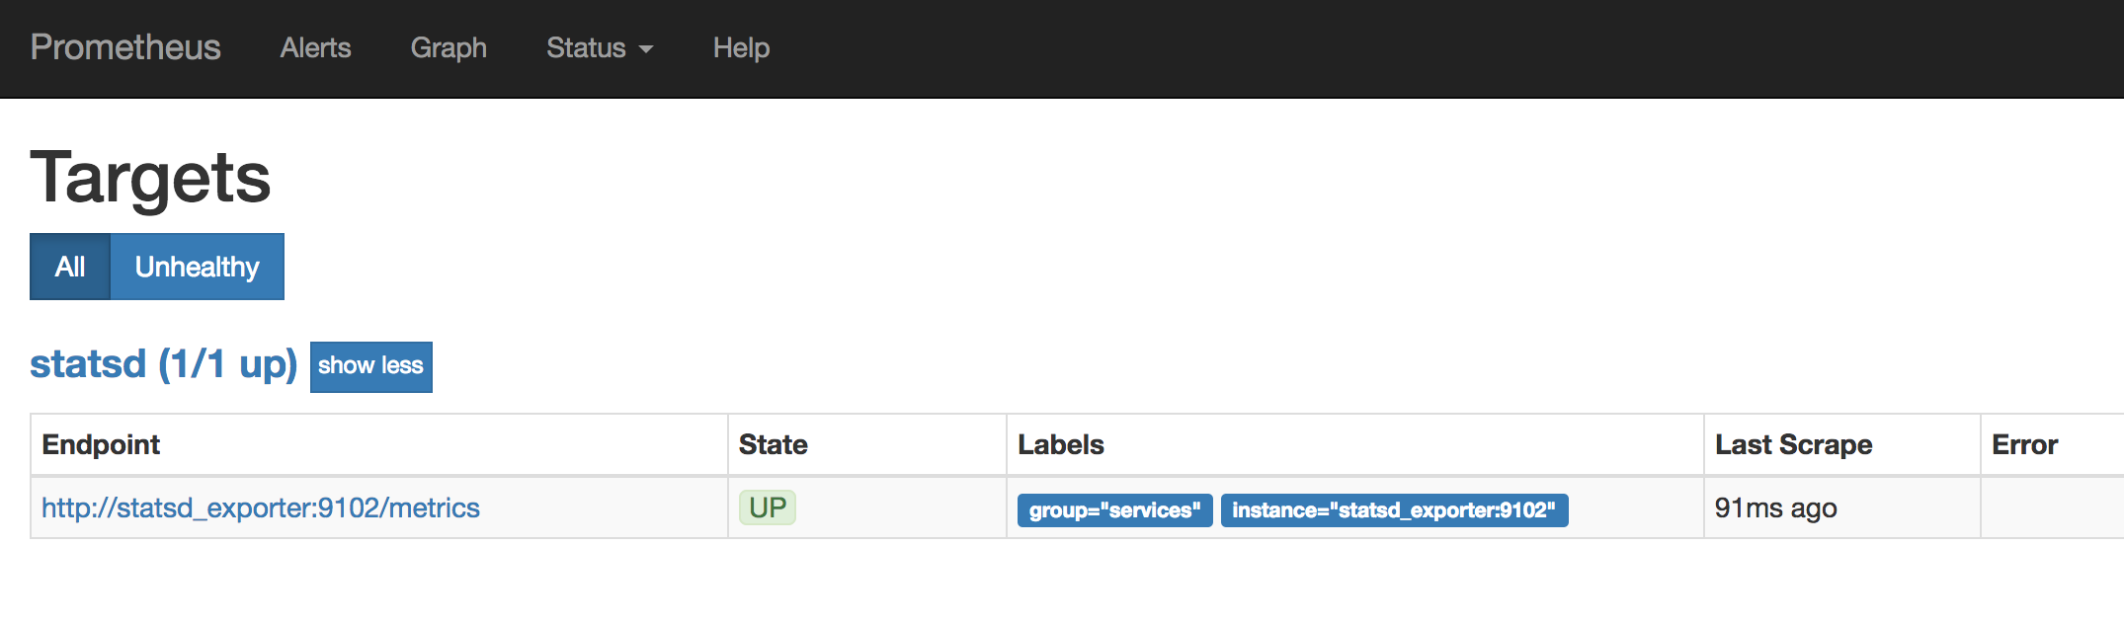Click the Status menu caret arrow

(x=646, y=49)
